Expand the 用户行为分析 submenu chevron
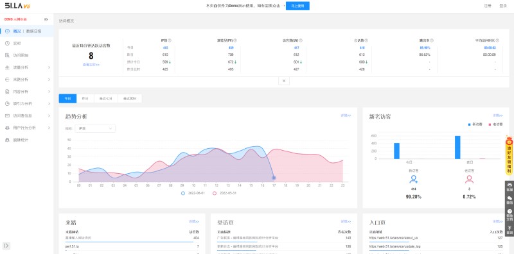 [49, 128]
